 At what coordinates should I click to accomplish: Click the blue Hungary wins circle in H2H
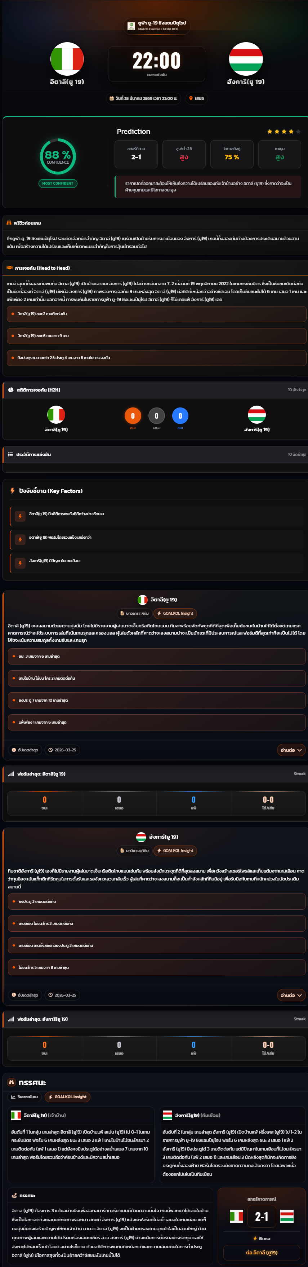click(180, 416)
